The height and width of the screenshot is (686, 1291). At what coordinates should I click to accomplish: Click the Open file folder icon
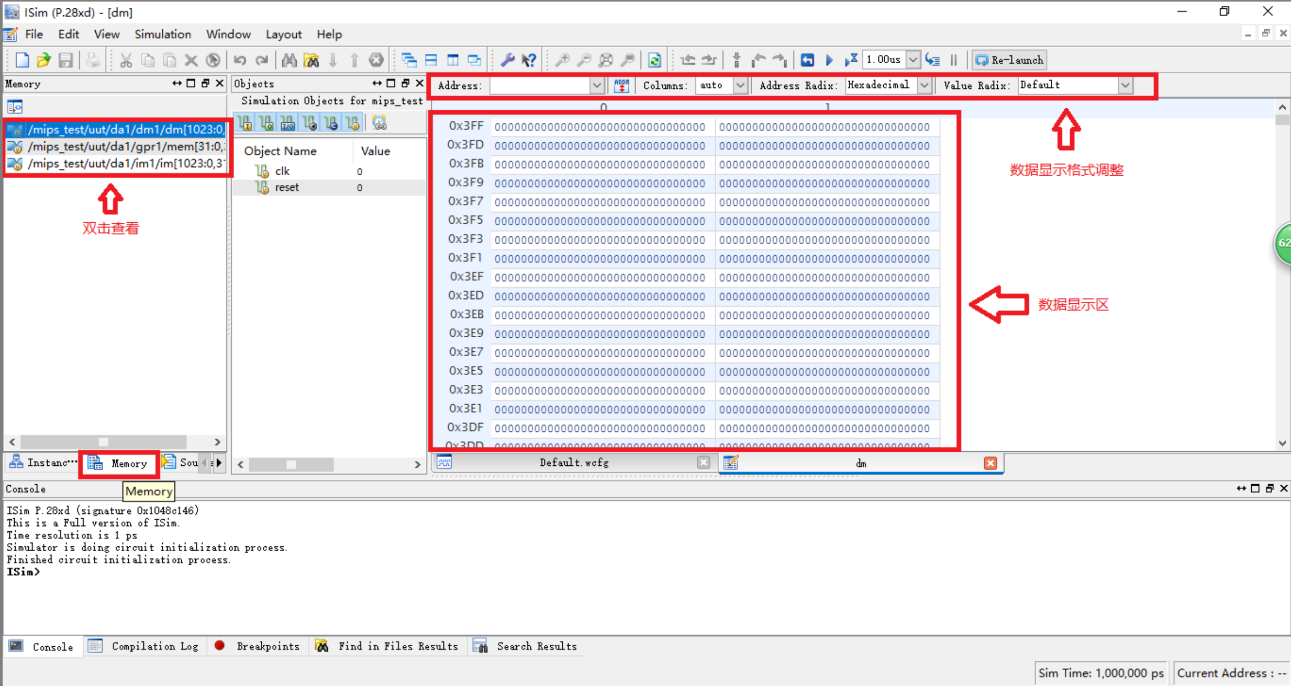43,60
